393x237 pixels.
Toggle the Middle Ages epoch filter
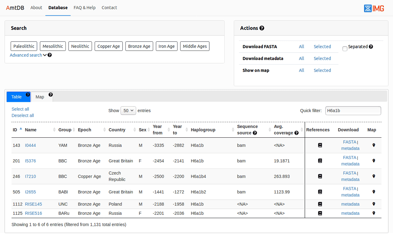pos(195,46)
